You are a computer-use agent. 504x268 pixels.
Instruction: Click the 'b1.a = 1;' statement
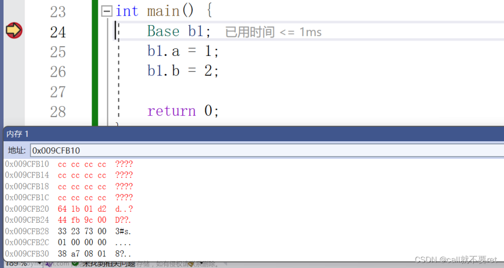point(183,51)
